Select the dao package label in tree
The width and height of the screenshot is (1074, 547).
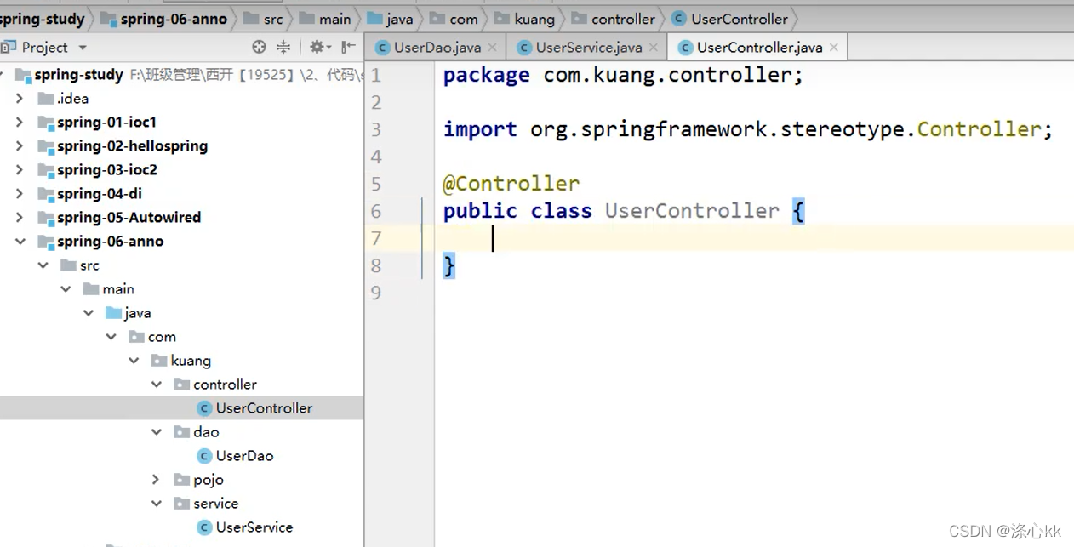pos(206,432)
